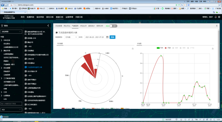The image size is (222, 122).
Task: Close the analysis panel with X
Action: [x=216, y=26]
